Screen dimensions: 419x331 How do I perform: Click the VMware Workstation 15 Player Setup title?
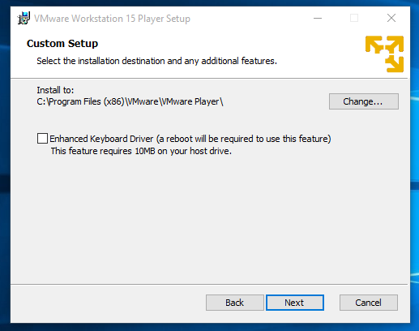click(112, 19)
